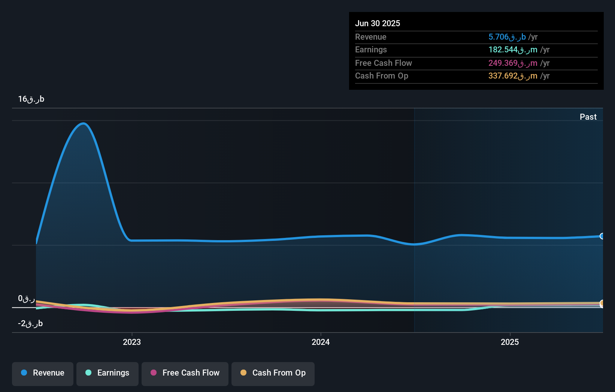Click the Revenue endpoint marker on chart
The height and width of the screenshot is (392, 615).
click(x=602, y=236)
